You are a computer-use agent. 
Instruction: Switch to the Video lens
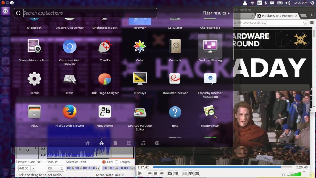129,143
